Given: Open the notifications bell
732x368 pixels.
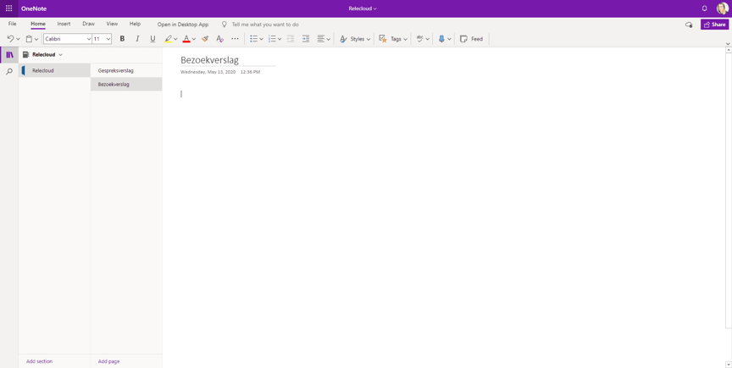Looking at the screenshot, I should click(x=704, y=8).
